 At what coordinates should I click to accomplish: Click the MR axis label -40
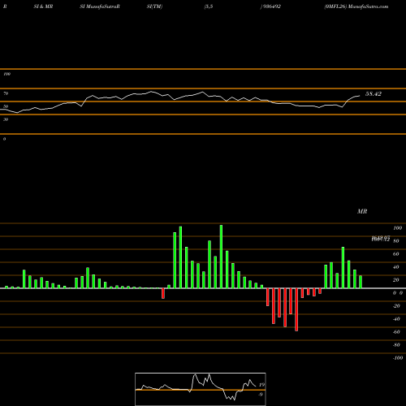click(396, 319)
